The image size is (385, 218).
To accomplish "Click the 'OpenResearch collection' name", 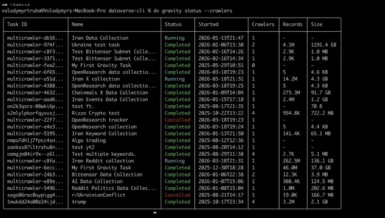I will pos(104,127).
